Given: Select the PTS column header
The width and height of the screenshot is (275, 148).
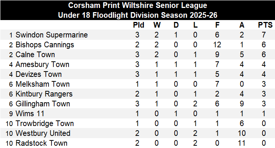Looking at the screenshot, I should click(x=265, y=25).
